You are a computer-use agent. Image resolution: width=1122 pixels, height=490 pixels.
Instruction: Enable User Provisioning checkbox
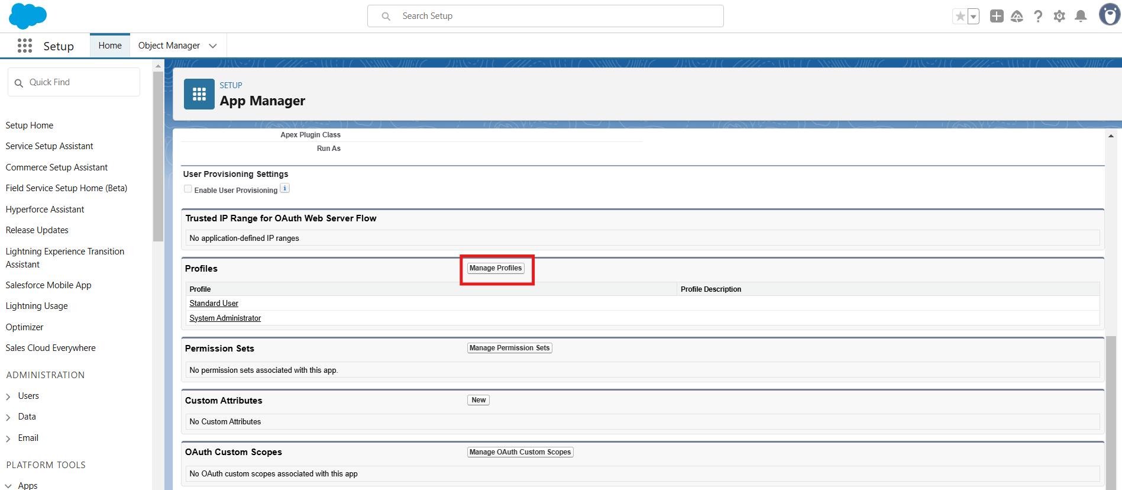click(188, 189)
